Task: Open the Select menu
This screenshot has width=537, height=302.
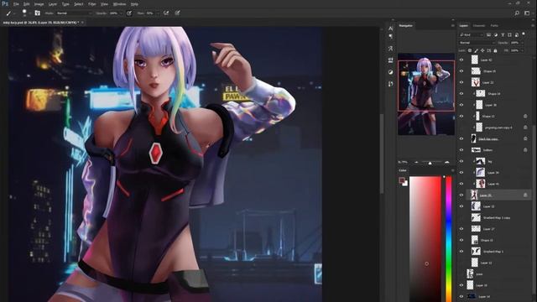Action: [x=78, y=4]
